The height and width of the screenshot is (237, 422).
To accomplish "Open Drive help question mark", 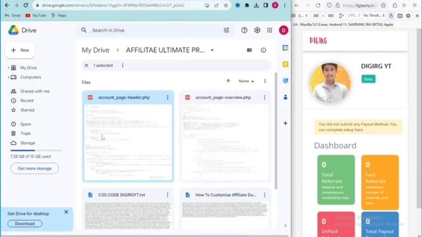I will click(244, 30).
